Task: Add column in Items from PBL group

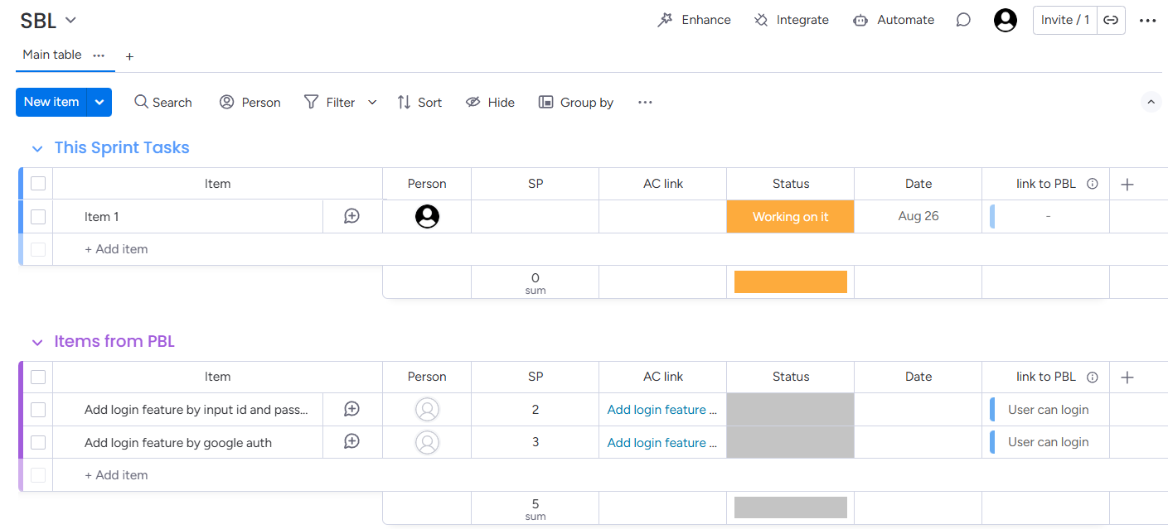Action: (1127, 377)
